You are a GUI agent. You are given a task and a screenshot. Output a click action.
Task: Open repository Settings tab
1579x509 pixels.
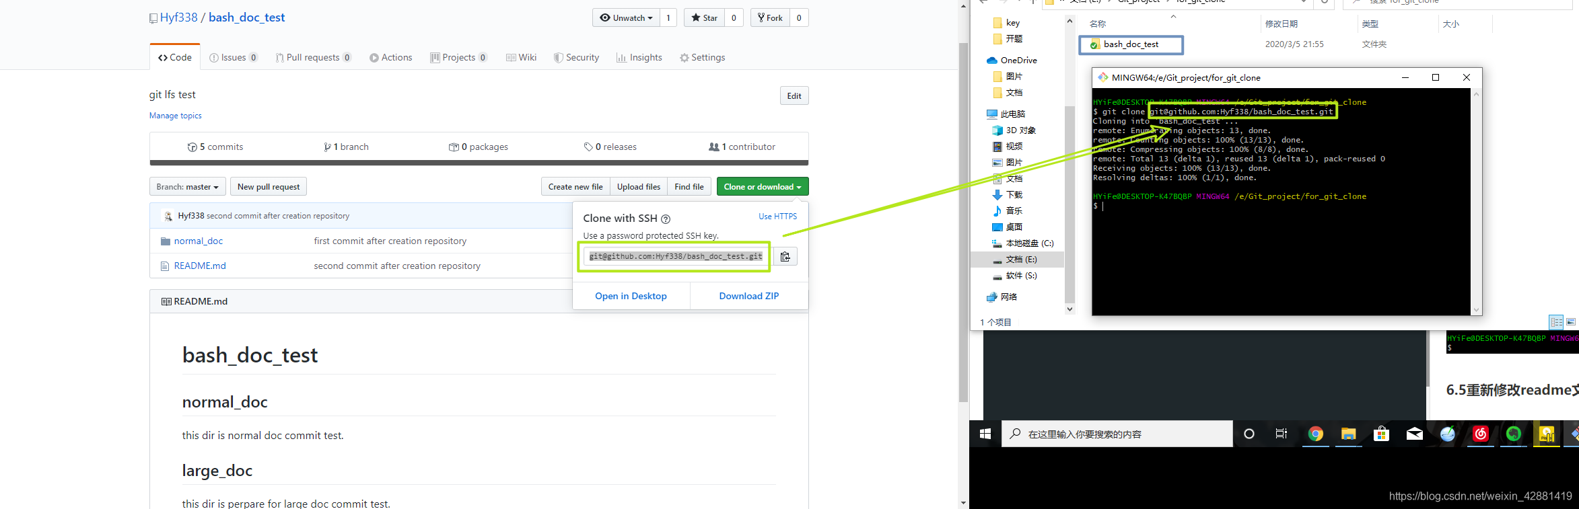[x=702, y=57]
